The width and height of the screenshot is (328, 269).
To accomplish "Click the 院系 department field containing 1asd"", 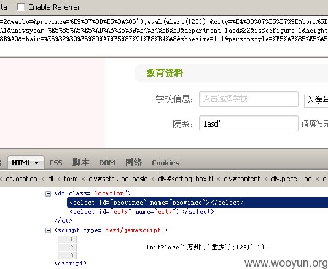I will click(249, 123).
